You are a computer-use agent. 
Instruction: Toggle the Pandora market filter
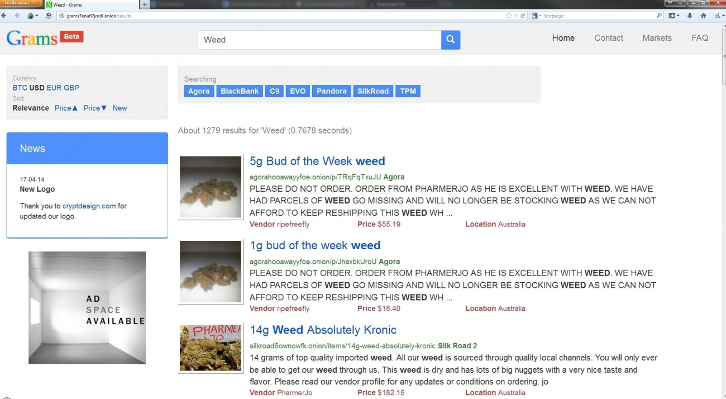(x=332, y=91)
